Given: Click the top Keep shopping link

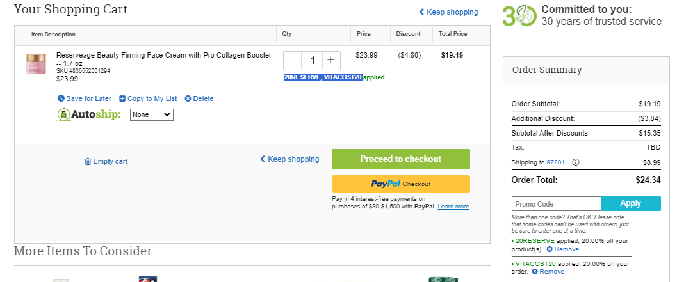Looking at the screenshot, I should point(448,12).
